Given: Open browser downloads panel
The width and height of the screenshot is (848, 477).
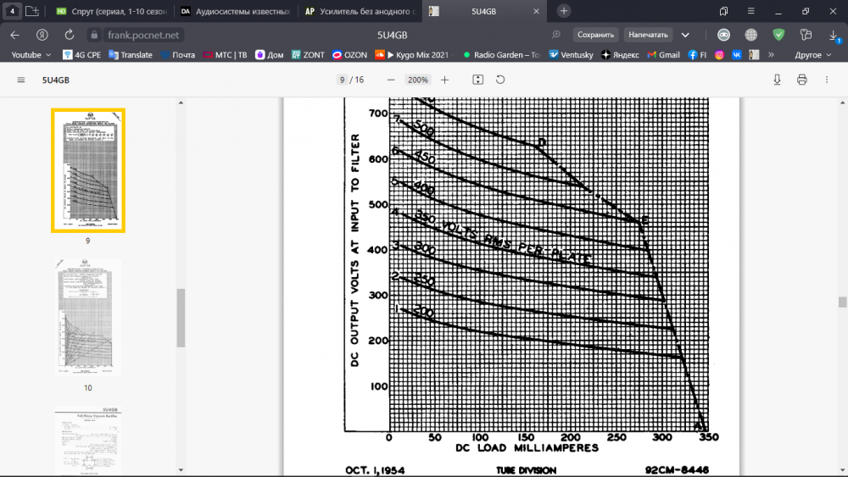Looking at the screenshot, I should click(833, 35).
